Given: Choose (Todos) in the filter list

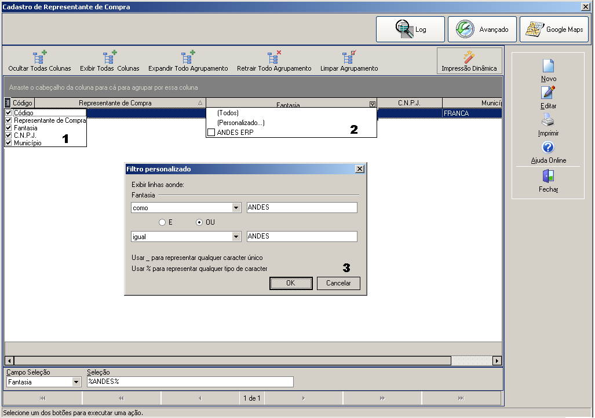Looking at the screenshot, I should [x=228, y=113].
